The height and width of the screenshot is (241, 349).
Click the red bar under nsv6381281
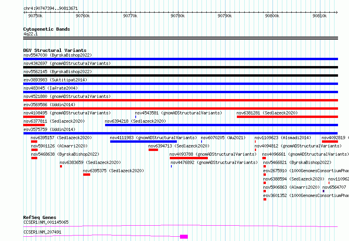287,117
